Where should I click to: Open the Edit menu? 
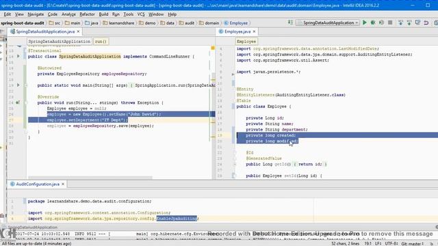tap(8, 14)
